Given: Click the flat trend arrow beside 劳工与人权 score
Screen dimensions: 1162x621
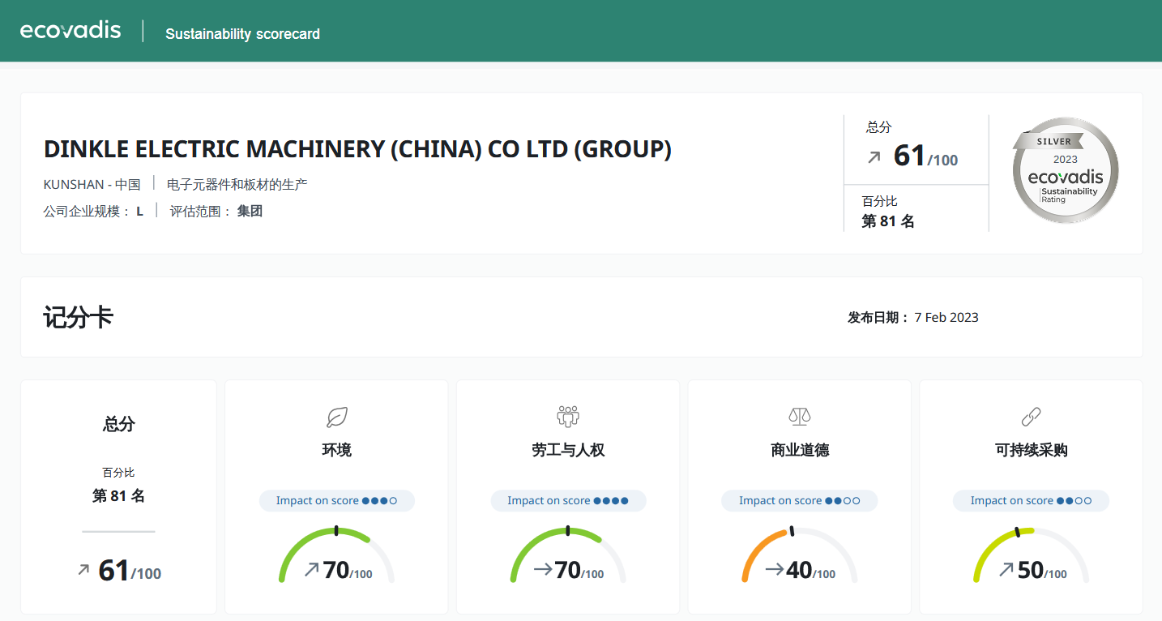Looking at the screenshot, I should (543, 570).
